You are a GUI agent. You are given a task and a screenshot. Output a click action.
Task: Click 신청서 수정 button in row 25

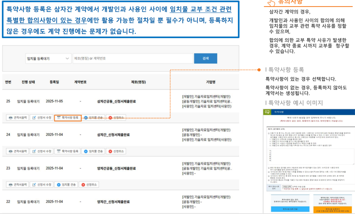(x=42, y=118)
